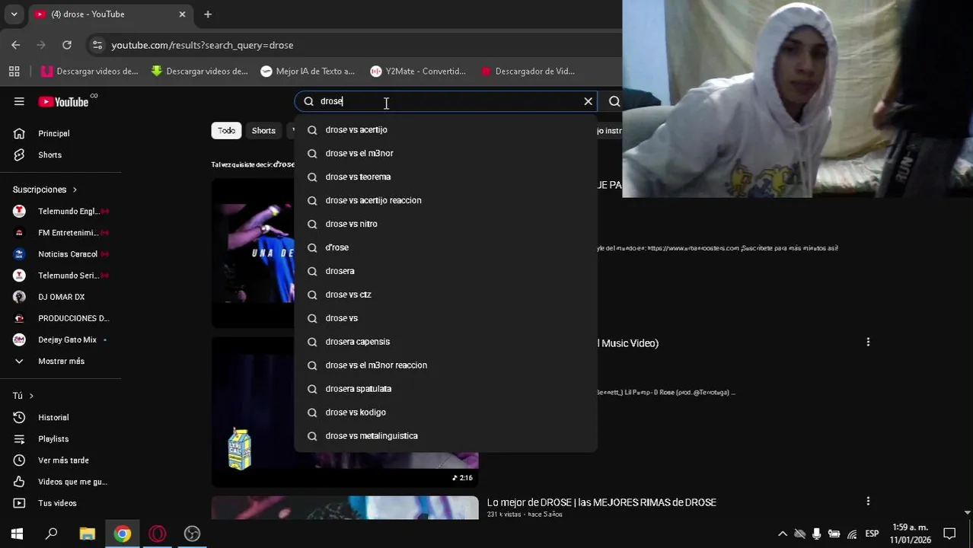Open the Lo mejor de DROSE video title
Screen dimensions: 973x548
click(601, 502)
